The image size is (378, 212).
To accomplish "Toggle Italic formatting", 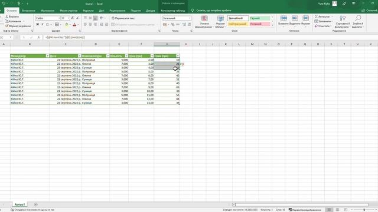I will click(42, 25).
